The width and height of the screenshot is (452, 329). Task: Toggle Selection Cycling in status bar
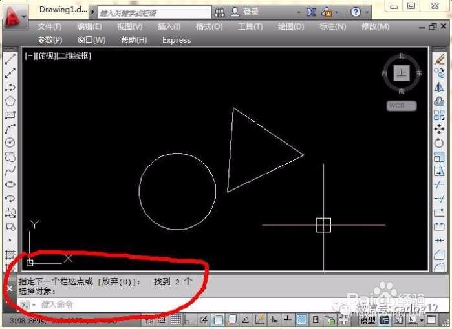(x=330, y=319)
